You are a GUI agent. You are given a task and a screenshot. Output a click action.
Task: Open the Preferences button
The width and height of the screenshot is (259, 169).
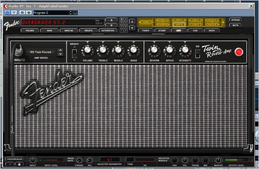[x=14, y=159]
